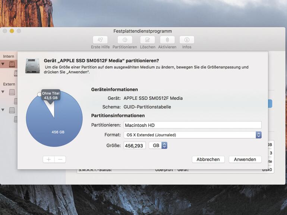Click the Abbrechen button
The height and width of the screenshot is (215, 287).
point(208,159)
